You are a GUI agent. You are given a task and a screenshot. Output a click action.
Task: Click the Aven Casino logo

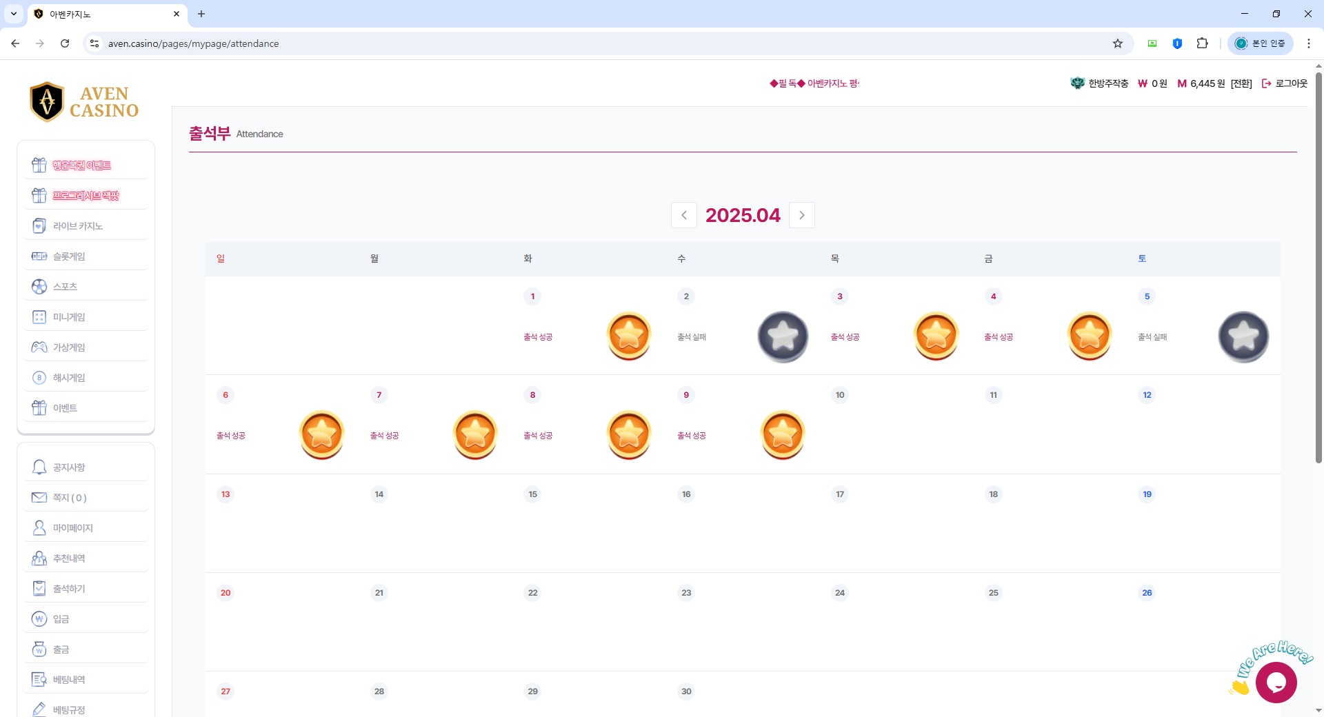(x=85, y=102)
